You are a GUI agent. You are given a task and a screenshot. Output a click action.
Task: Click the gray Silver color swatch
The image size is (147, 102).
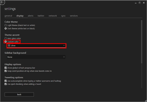[x=9, y=46]
